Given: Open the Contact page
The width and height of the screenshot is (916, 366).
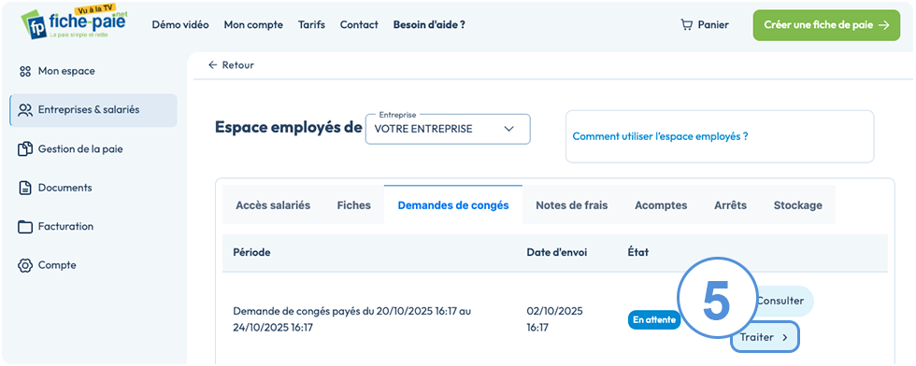Looking at the screenshot, I should click(x=359, y=25).
